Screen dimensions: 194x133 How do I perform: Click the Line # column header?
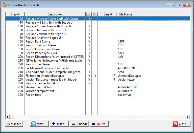108,14
